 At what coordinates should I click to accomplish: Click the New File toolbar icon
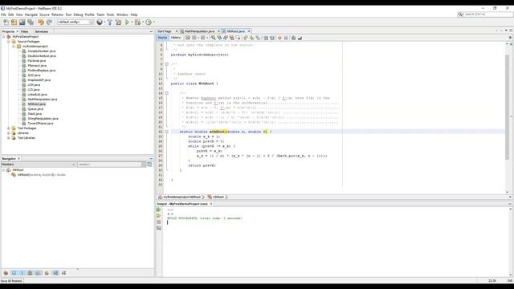coord(6,22)
